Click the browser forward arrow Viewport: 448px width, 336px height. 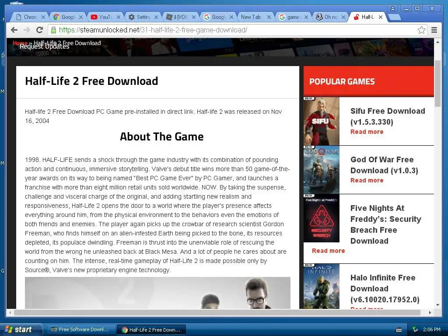(x=27, y=30)
